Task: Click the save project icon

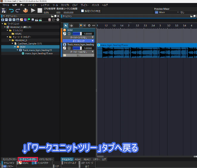Action: [4, 10]
